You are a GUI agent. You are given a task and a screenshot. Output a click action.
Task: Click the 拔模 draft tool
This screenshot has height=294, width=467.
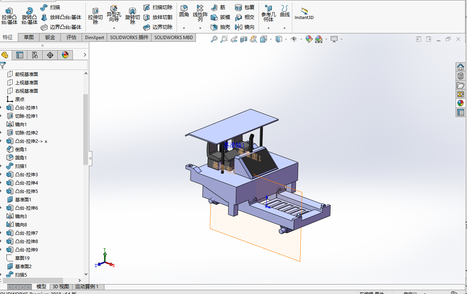coord(220,17)
